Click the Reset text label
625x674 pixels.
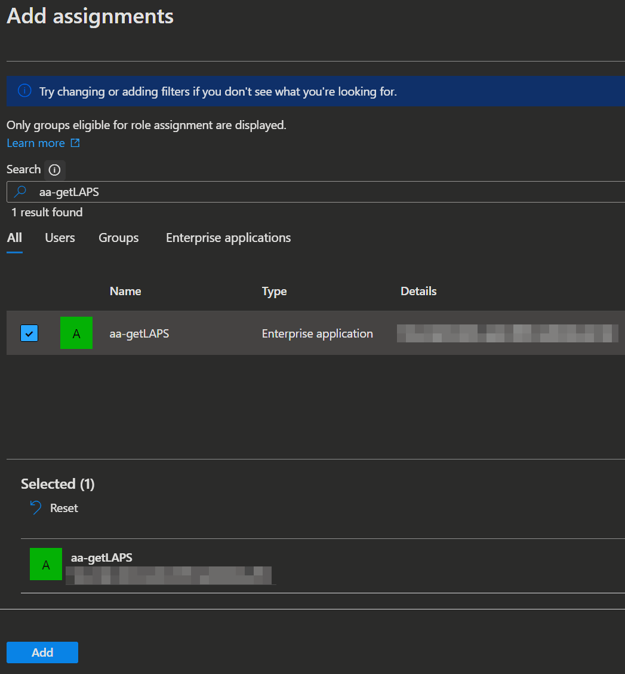tap(64, 508)
